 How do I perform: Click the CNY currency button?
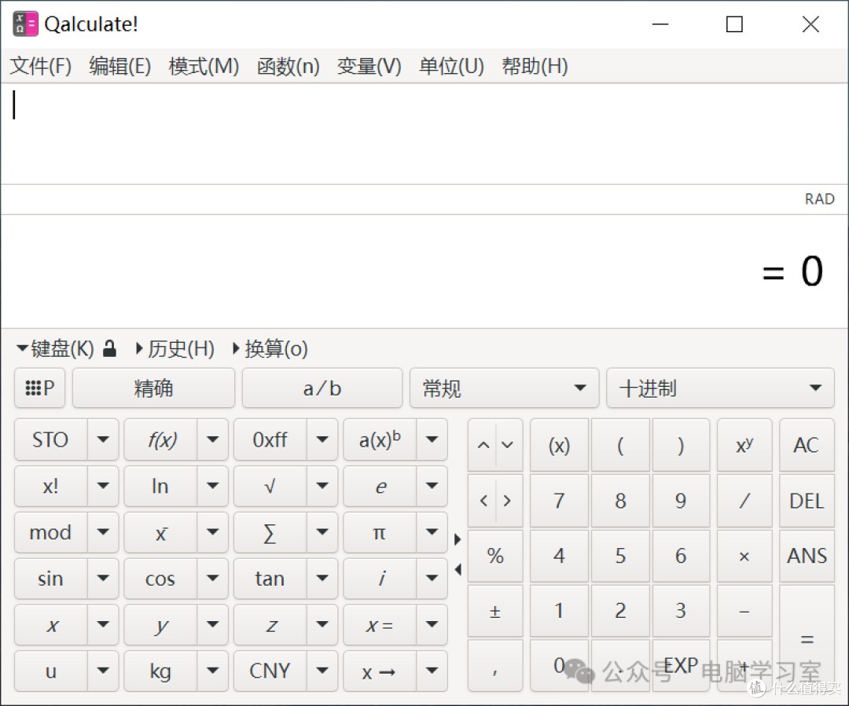270,671
